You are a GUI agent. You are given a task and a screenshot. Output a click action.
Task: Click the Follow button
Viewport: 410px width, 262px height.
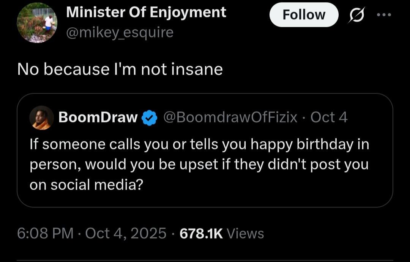304,15
